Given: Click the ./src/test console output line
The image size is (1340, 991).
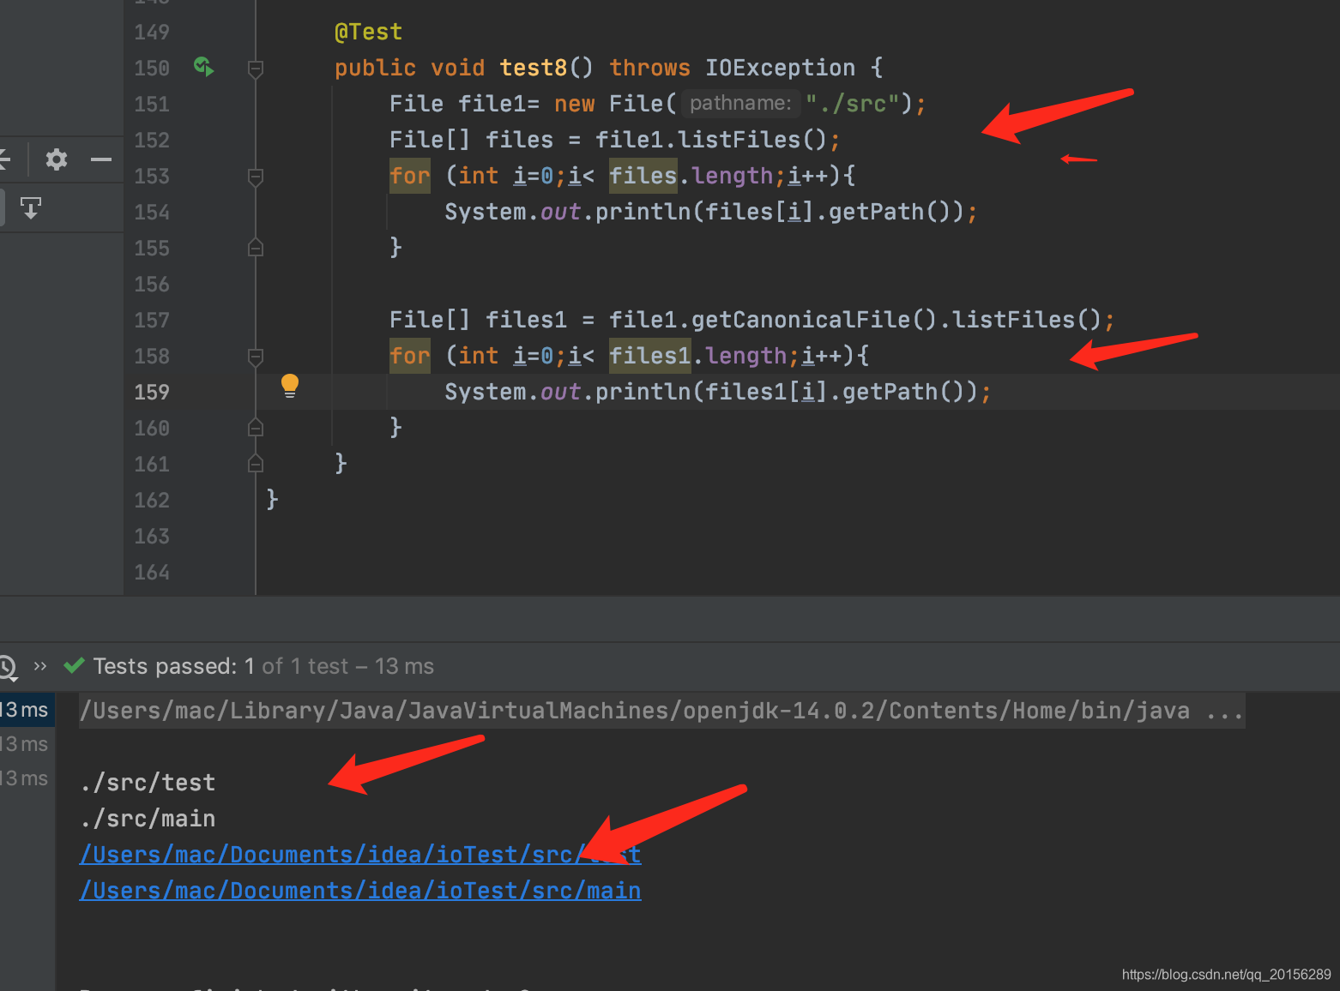Looking at the screenshot, I should 148,783.
